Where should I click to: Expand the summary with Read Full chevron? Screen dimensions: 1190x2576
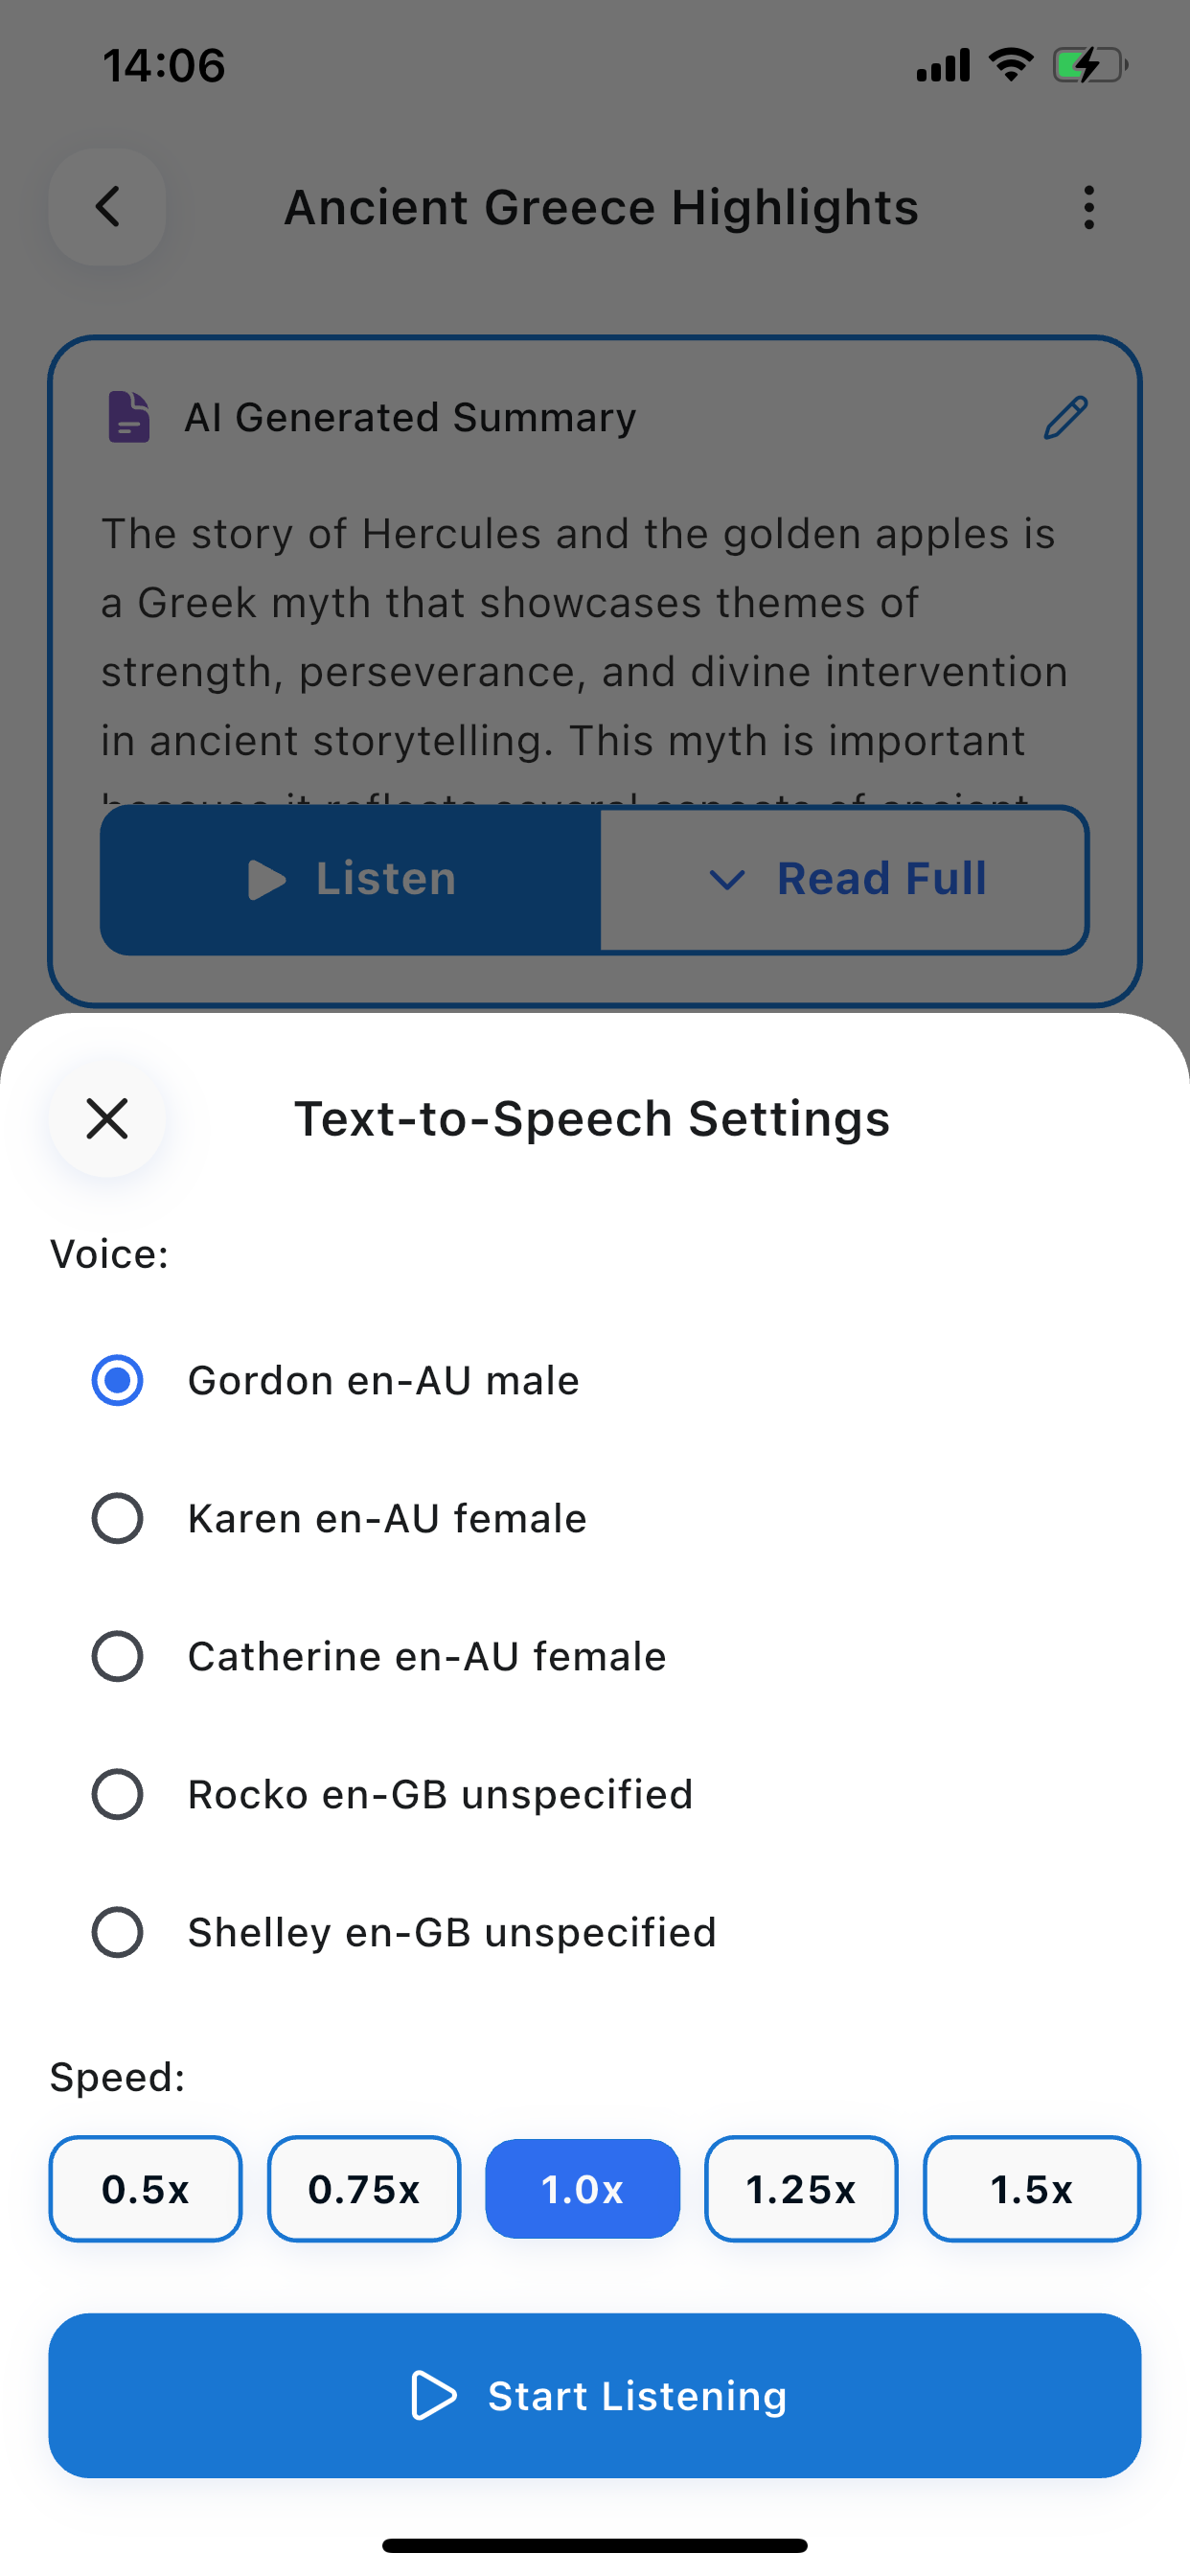coord(727,879)
